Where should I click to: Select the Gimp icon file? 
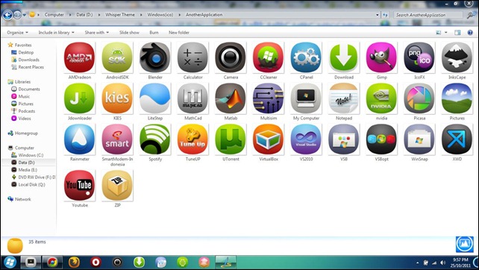point(381,57)
